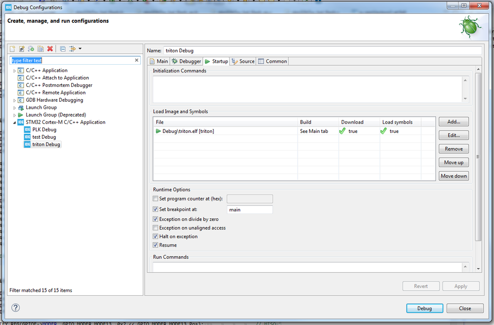Collapse all configuration tree items
The width and height of the screenshot is (494, 325).
point(63,49)
